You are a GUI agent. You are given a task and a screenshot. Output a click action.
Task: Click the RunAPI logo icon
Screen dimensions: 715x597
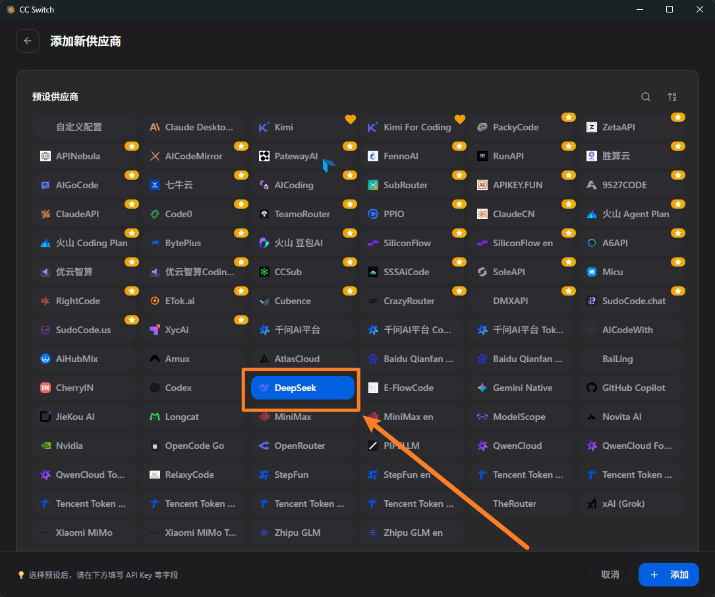click(x=482, y=156)
